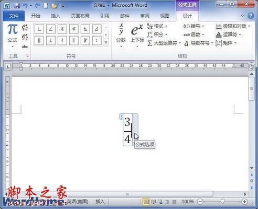Select the right angle symbol
This screenshot has height=209, width=258.
39,29
